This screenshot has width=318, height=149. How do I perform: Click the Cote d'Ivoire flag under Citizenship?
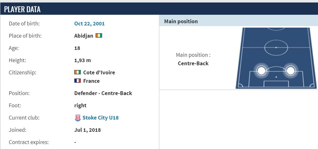[78, 72]
